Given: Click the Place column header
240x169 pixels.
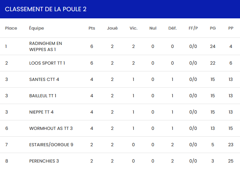Looking at the screenshot, I should (11, 28).
